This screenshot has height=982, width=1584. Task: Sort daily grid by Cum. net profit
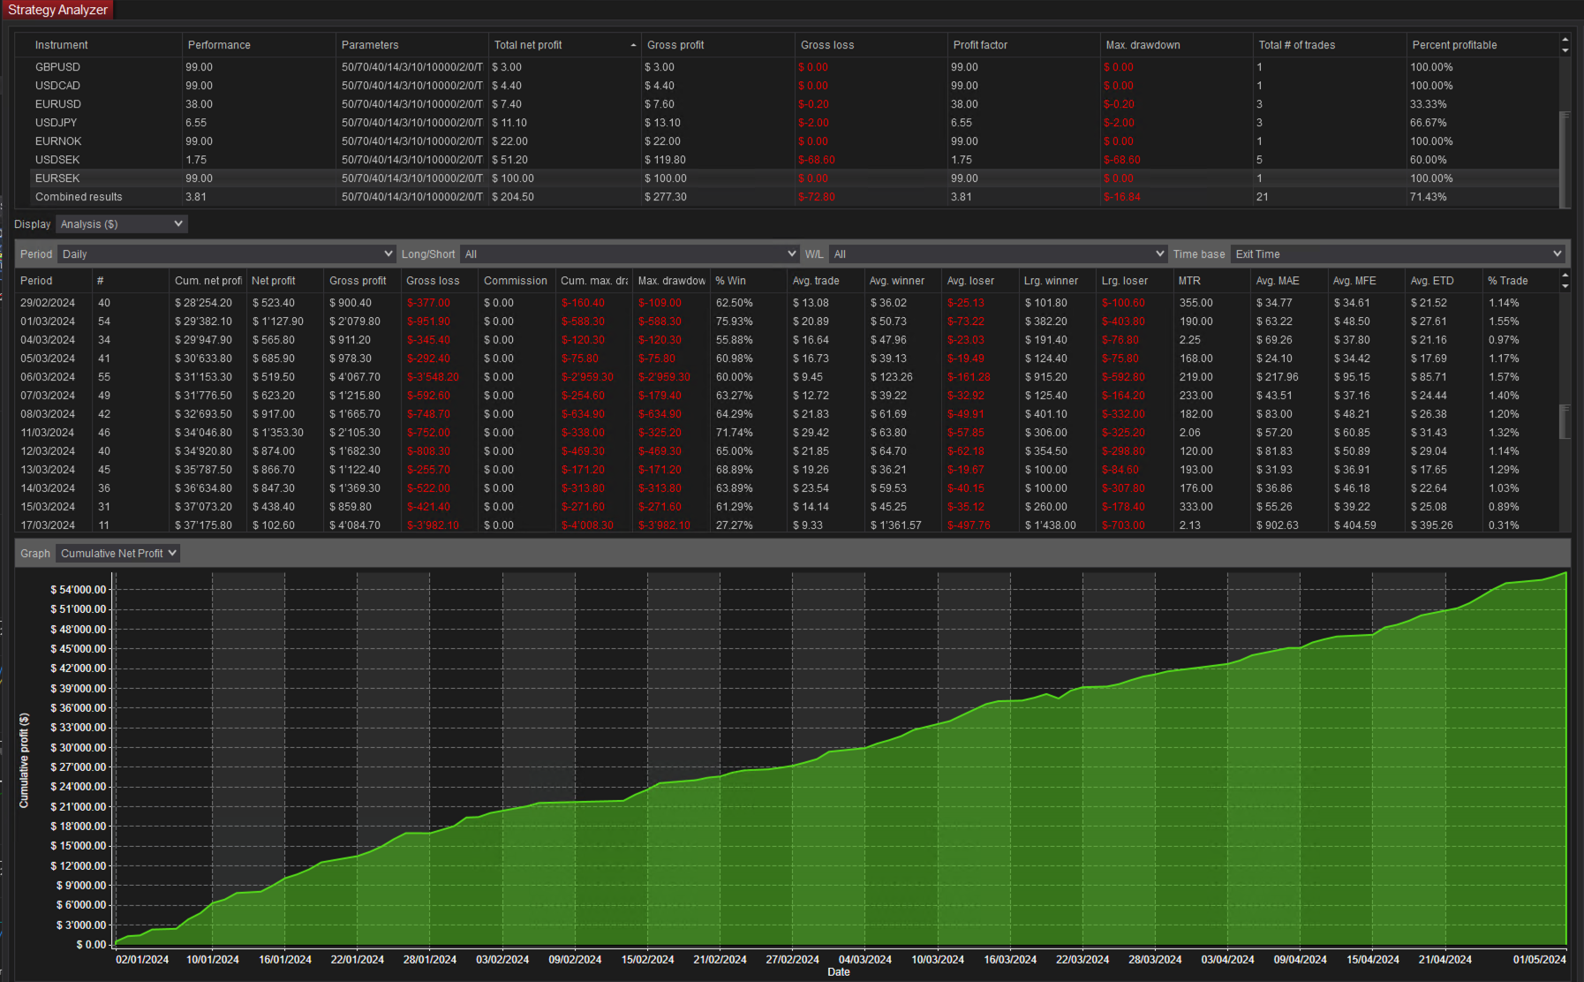[207, 281]
